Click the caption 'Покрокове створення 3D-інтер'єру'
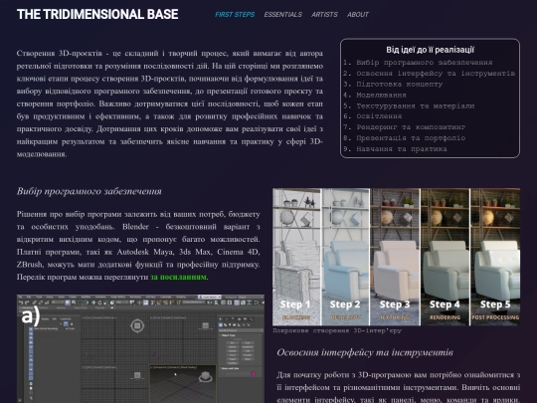 click(x=337, y=331)
